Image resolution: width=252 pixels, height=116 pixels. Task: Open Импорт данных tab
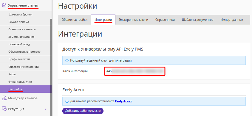pyautogui.click(x=232, y=20)
